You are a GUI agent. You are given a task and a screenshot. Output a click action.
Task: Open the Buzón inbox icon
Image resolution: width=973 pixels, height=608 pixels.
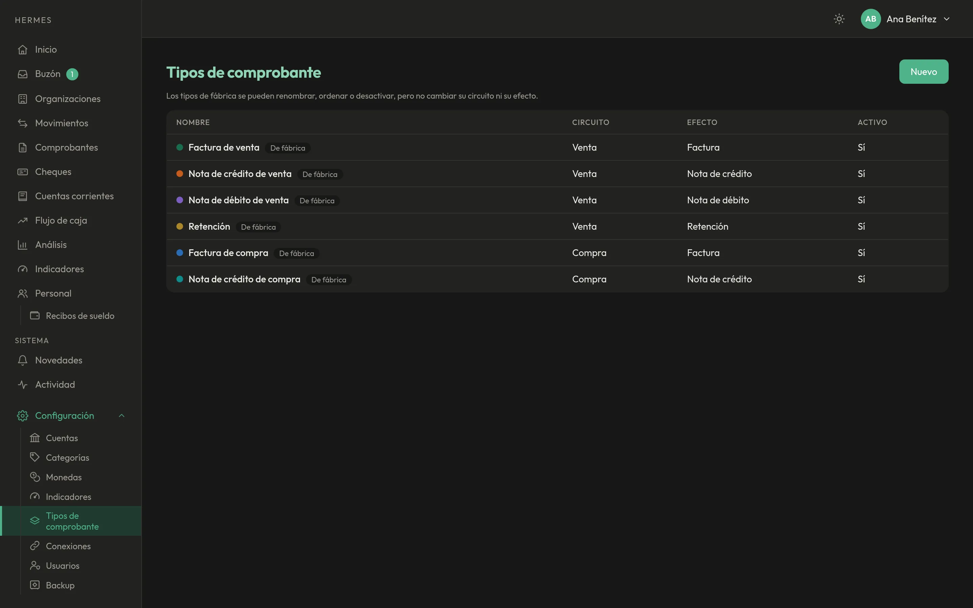(23, 74)
